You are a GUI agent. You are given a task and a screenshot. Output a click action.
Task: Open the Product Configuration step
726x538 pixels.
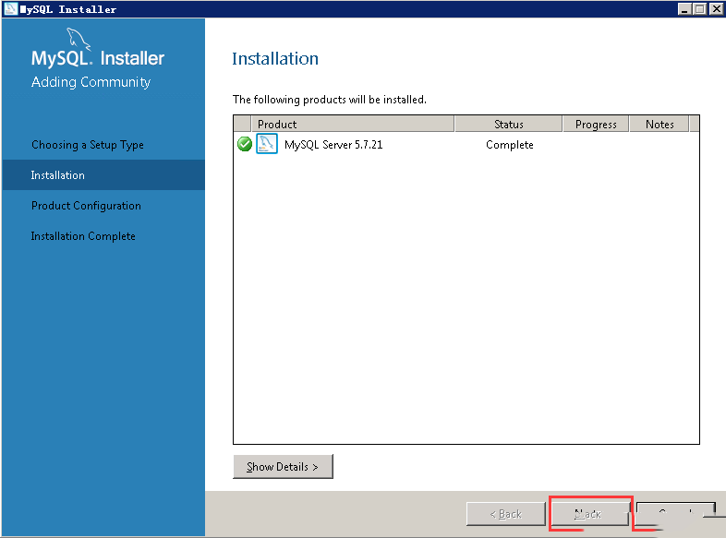[86, 206]
